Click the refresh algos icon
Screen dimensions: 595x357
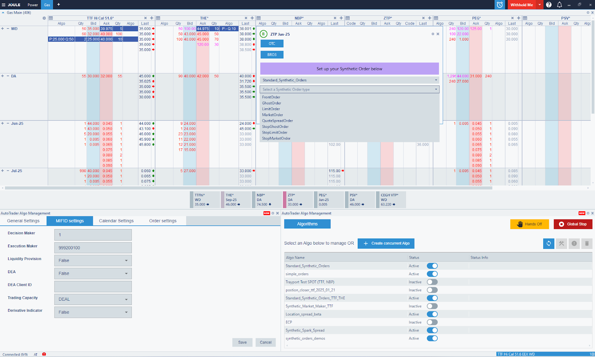(549, 244)
